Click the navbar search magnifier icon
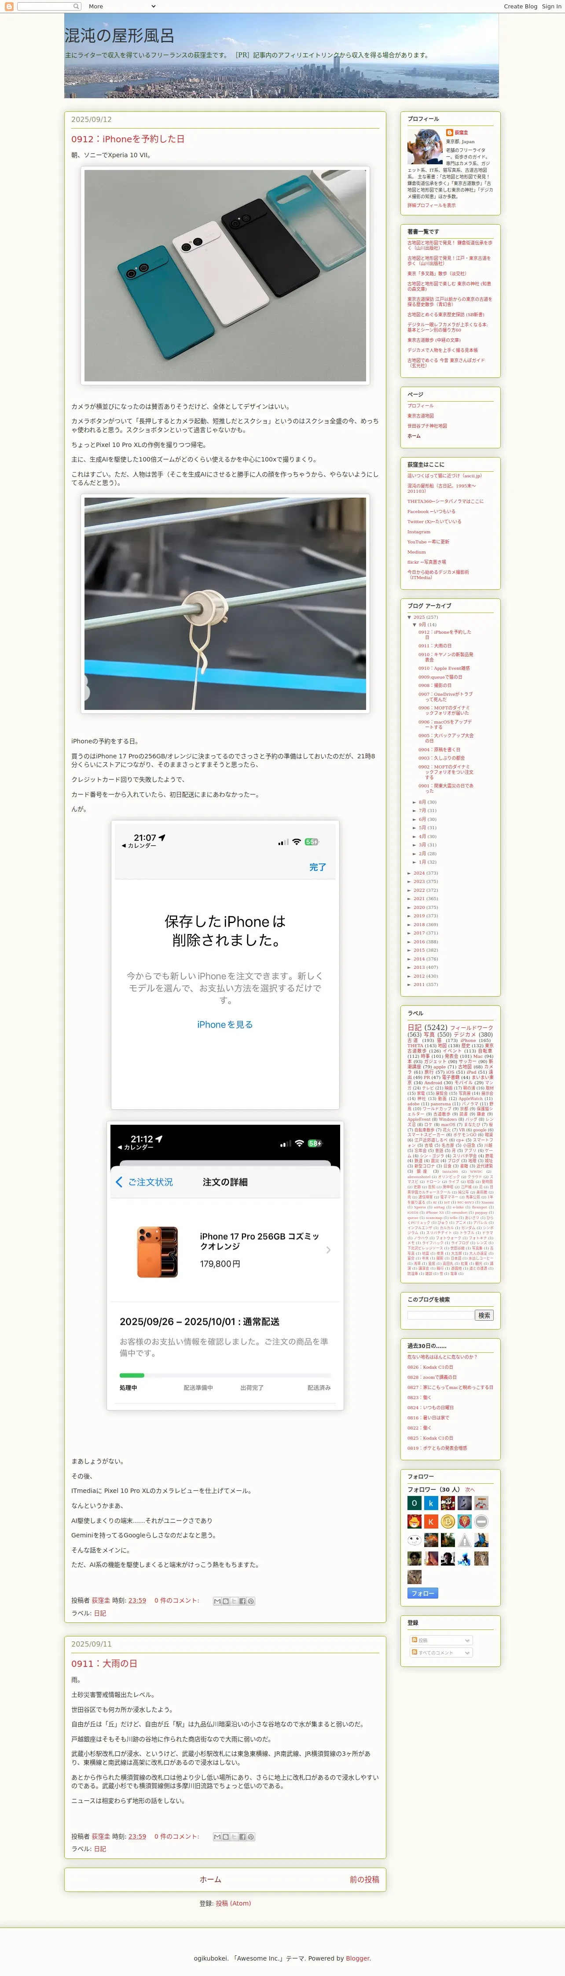Image resolution: width=565 pixels, height=1976 pixels. tap(76, 6)
